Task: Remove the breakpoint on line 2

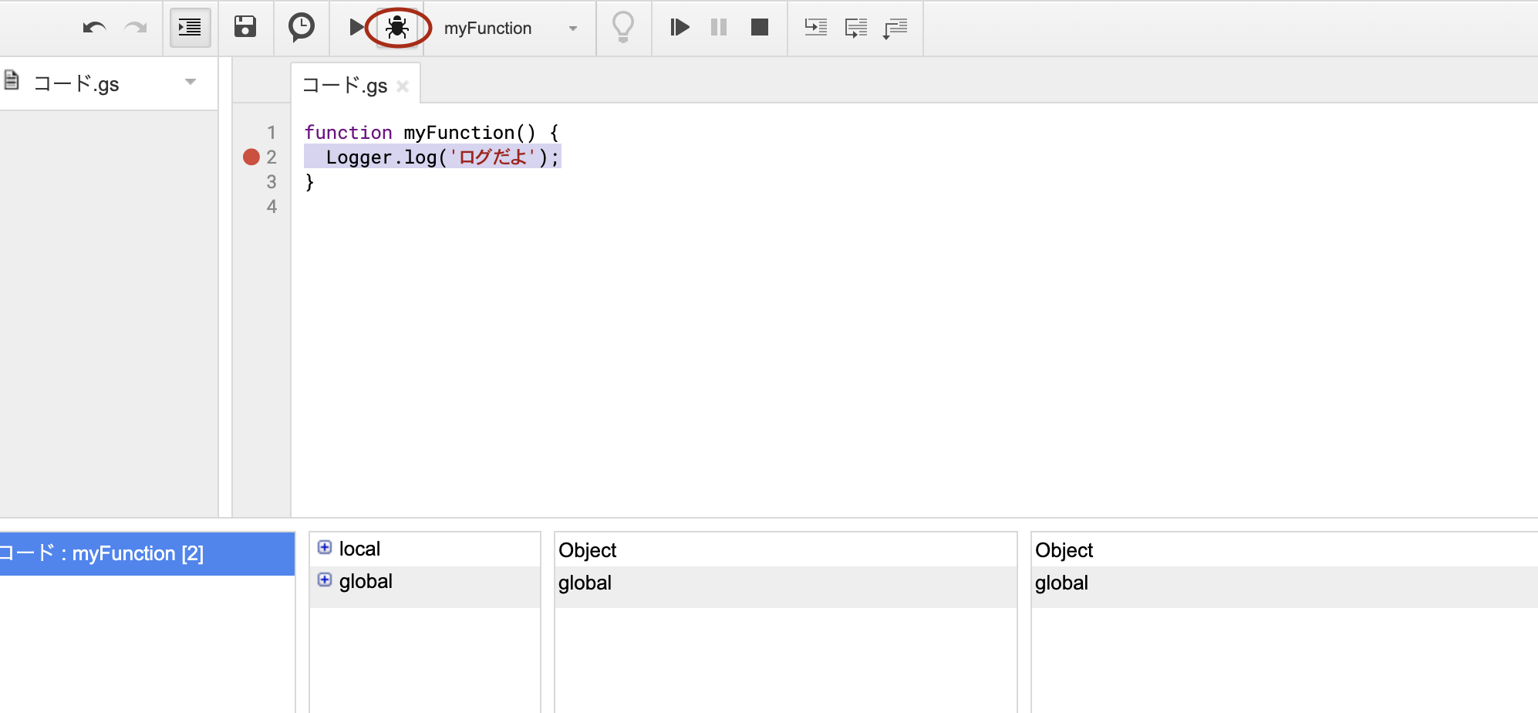Action: point(251,157)
